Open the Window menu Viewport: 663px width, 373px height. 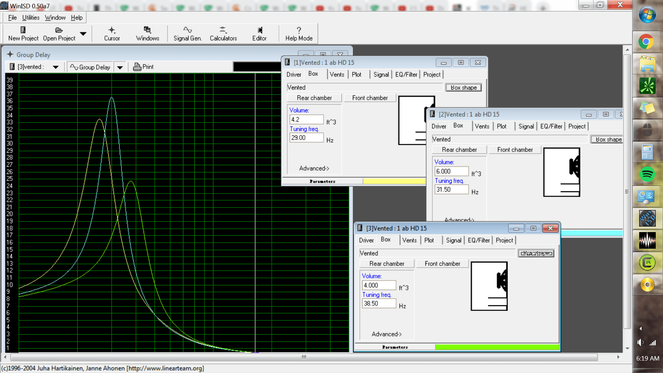point(55,18)
